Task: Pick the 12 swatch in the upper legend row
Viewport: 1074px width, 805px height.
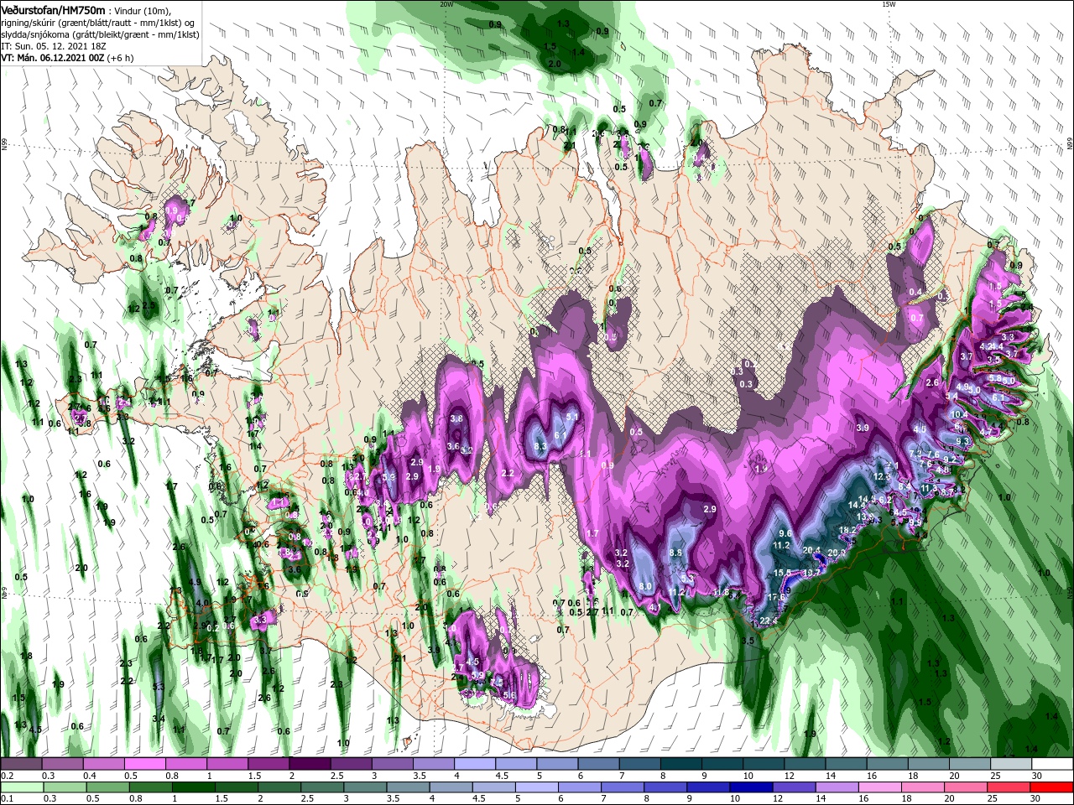Action: pyautogui.click(x=803, y=764)
